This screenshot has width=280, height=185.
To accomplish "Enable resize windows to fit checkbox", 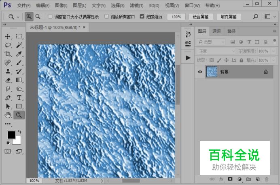I will 50,17.
